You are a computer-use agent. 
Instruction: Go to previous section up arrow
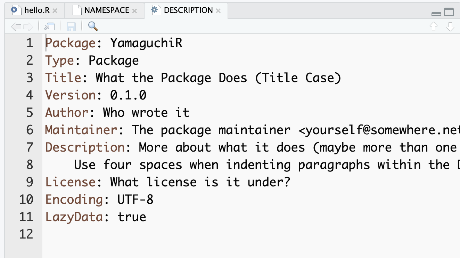coord(434,27)
